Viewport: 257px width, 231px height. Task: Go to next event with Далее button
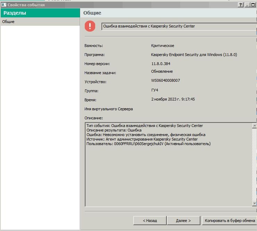pos(183,221)
